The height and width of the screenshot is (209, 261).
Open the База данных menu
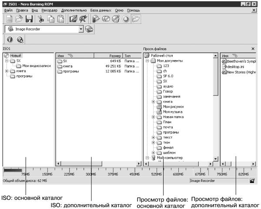pyautogui.click(x=101, y=10)
